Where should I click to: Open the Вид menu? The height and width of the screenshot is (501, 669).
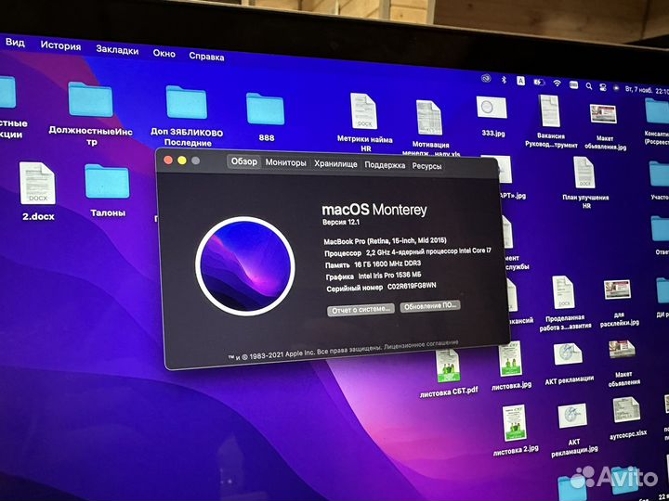16,43
